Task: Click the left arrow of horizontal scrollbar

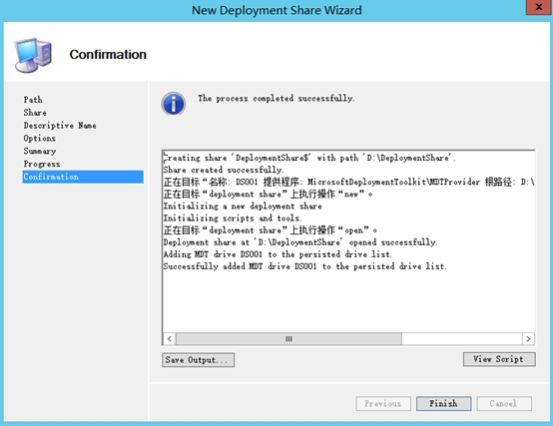Action: (170, 339)
